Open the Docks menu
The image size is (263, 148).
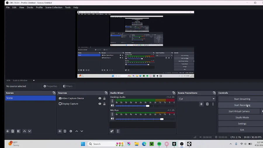pyautogui.click(x=30, y=7)
